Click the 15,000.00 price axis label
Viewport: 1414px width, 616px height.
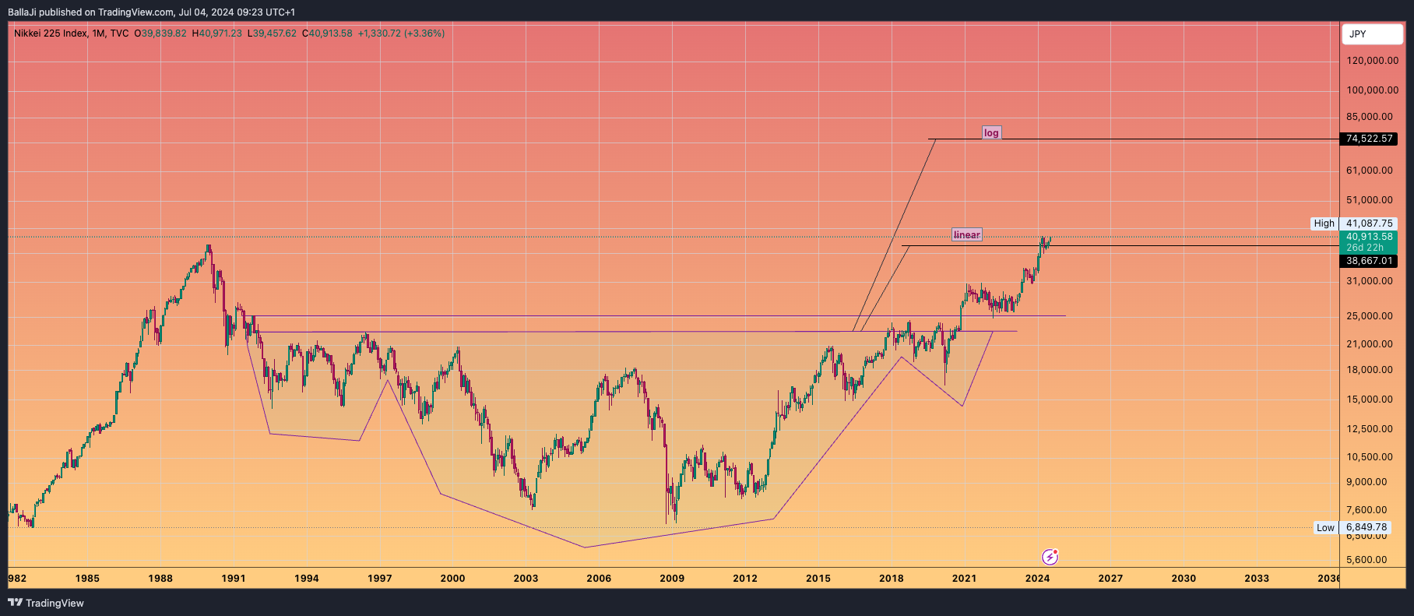(x=1370, y=400)
